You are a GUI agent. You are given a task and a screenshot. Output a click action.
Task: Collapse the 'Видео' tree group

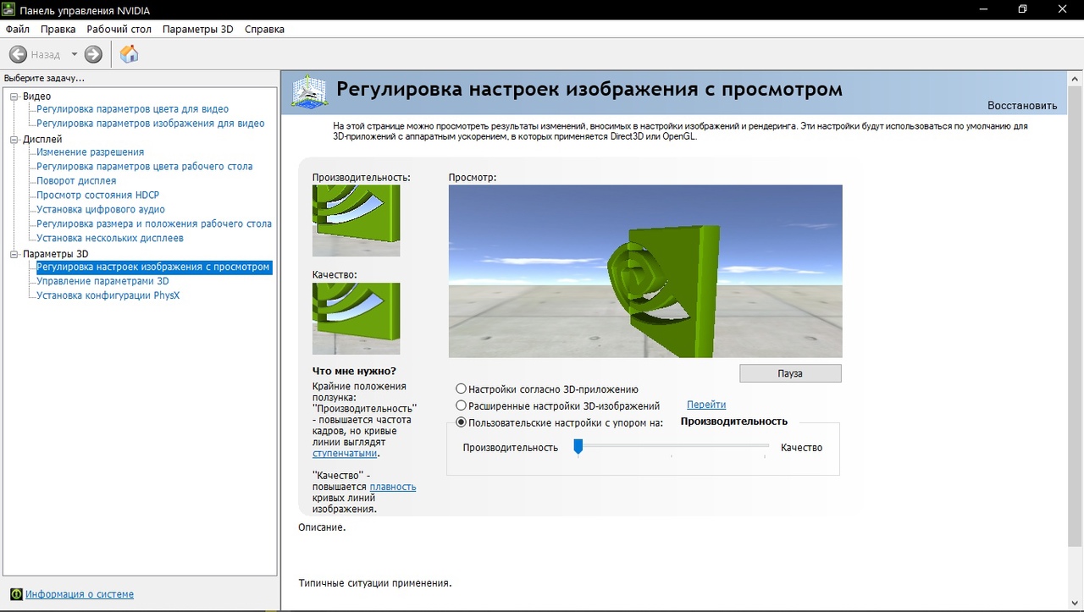pos(14,96)
